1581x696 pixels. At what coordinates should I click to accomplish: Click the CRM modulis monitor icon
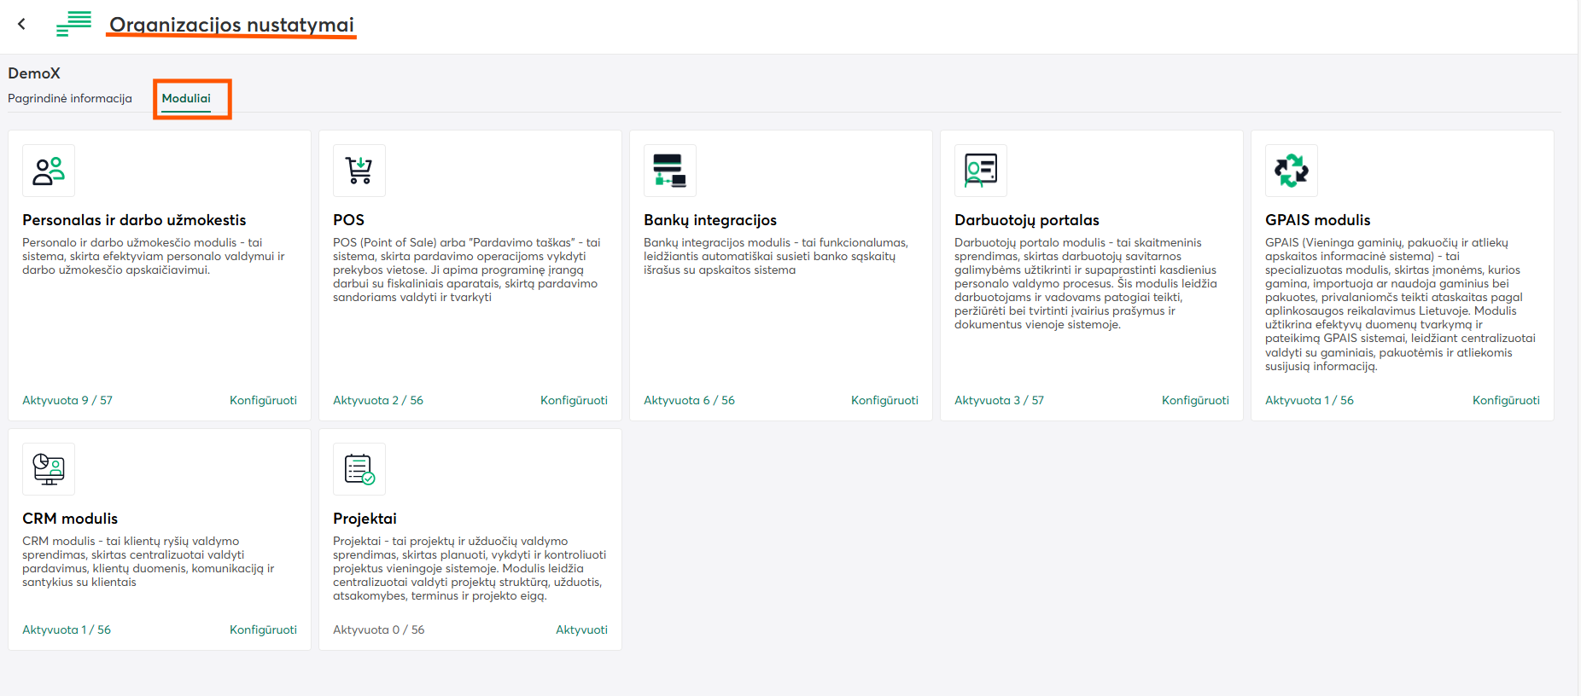(x=49, y=469)
